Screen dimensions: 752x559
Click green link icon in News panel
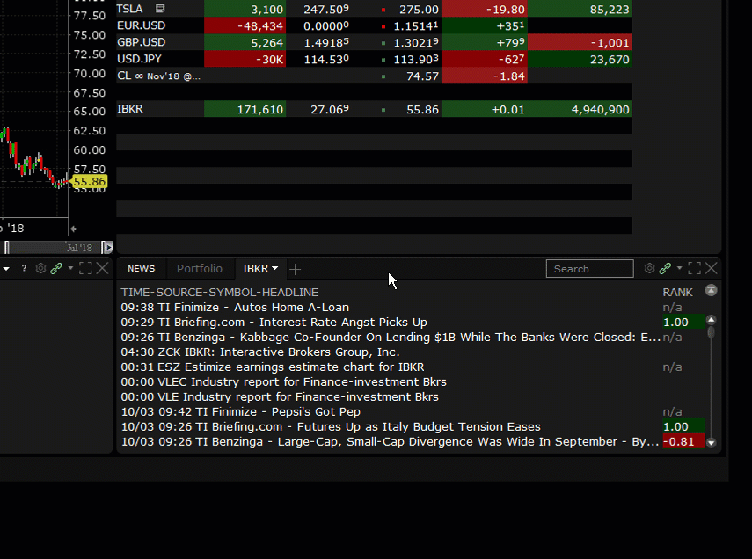click(x=665, y=268)
